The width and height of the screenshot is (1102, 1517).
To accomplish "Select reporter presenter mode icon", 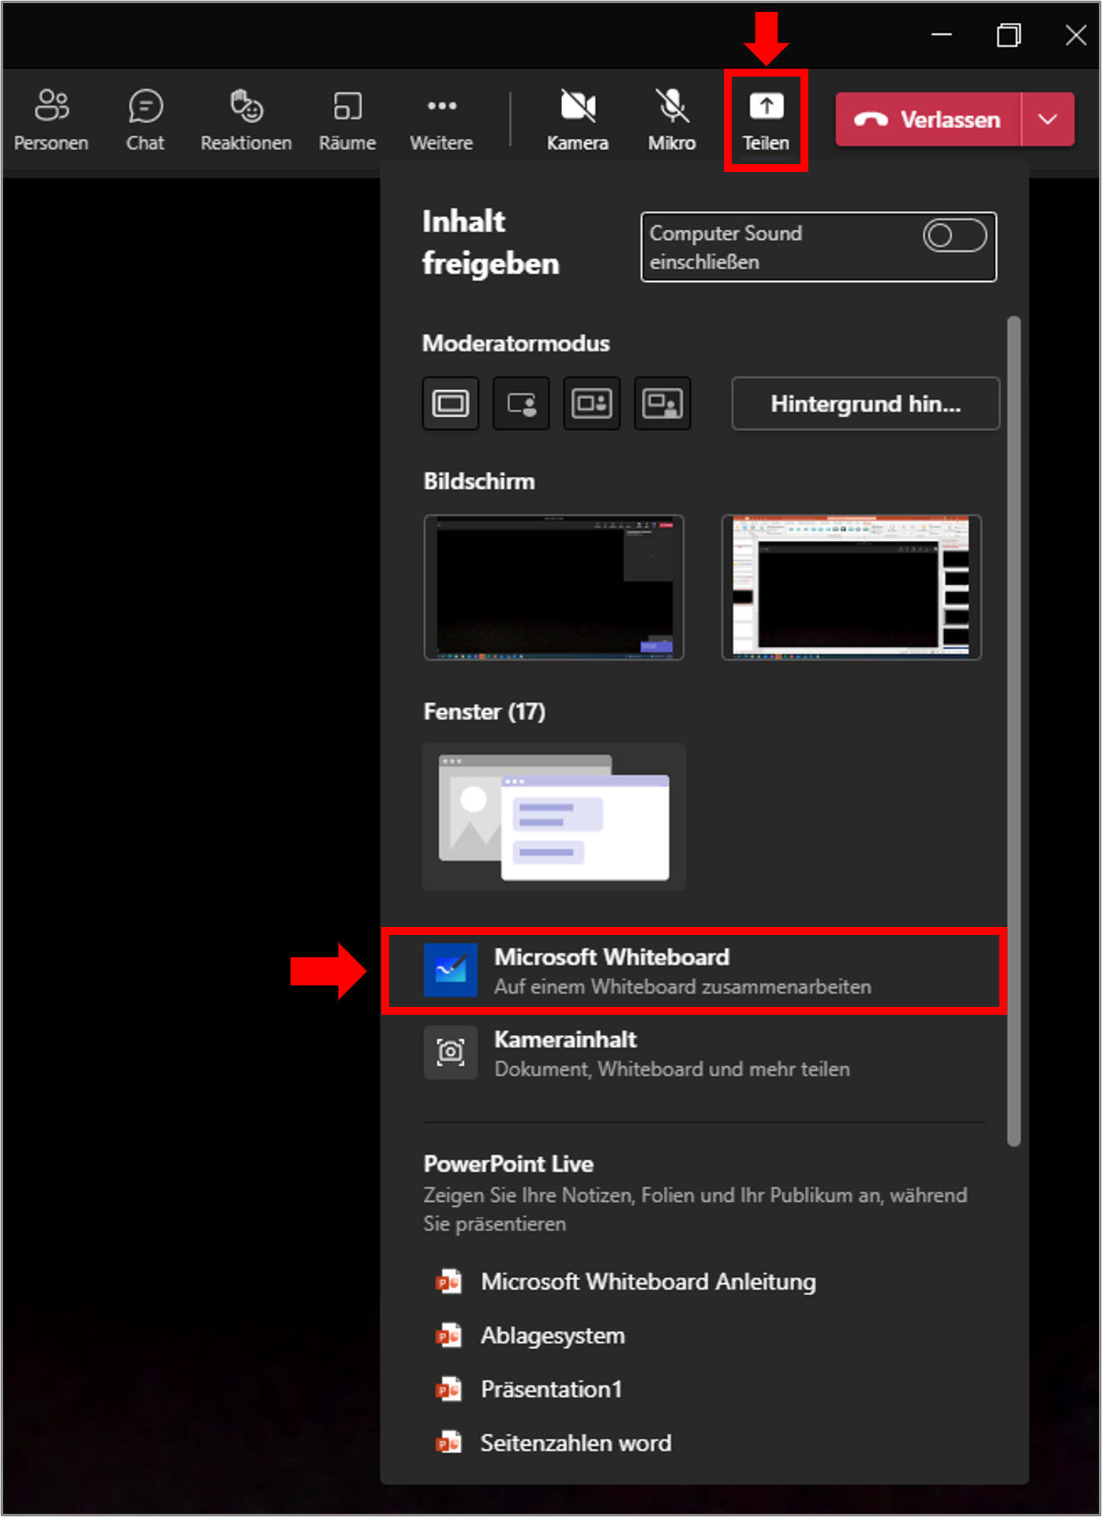I will point(662,404).
